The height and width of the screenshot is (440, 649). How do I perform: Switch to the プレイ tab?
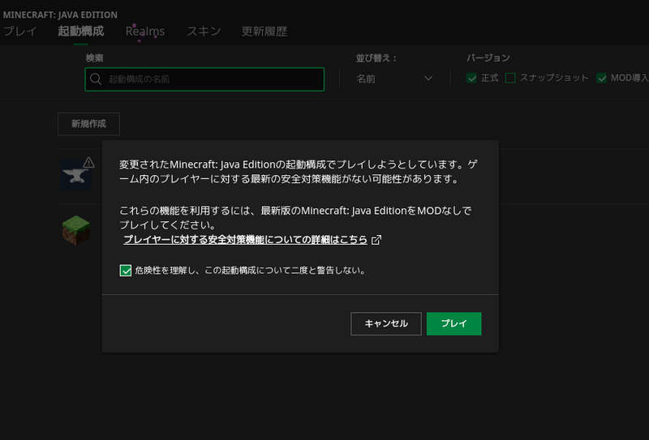click(19, 32)
